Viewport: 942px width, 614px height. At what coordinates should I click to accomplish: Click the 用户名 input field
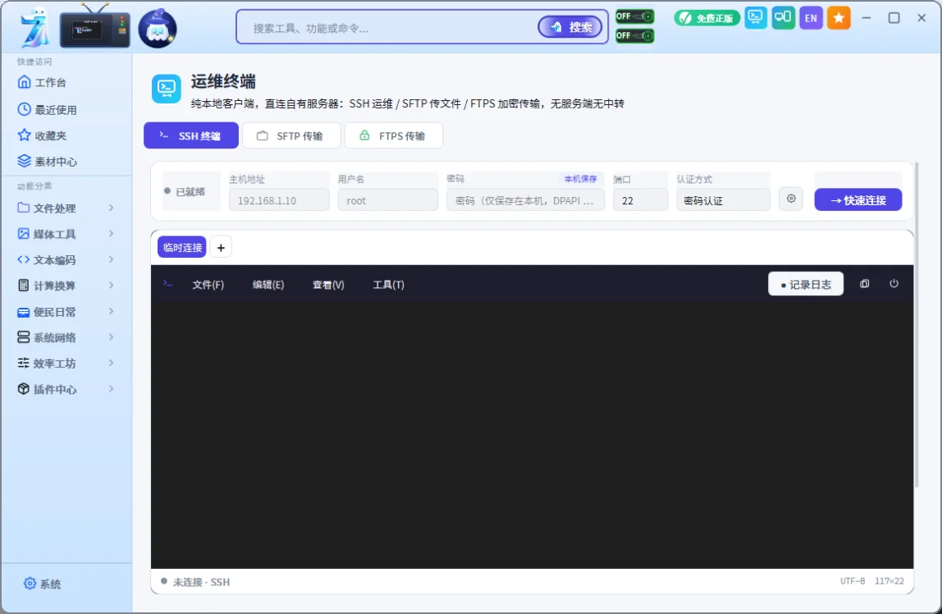click(x=388, y=200)
